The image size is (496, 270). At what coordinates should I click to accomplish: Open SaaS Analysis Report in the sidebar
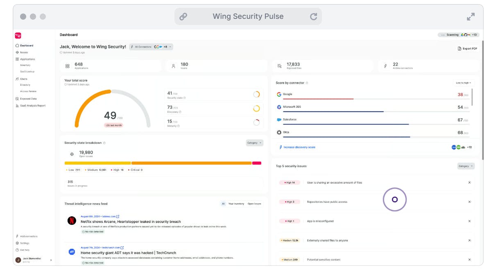click(x=32, y=106)
